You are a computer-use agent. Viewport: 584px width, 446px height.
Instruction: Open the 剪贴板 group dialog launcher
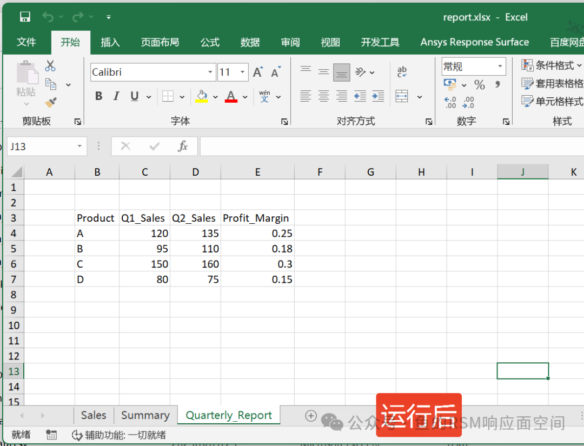click(x=77, y=121)
